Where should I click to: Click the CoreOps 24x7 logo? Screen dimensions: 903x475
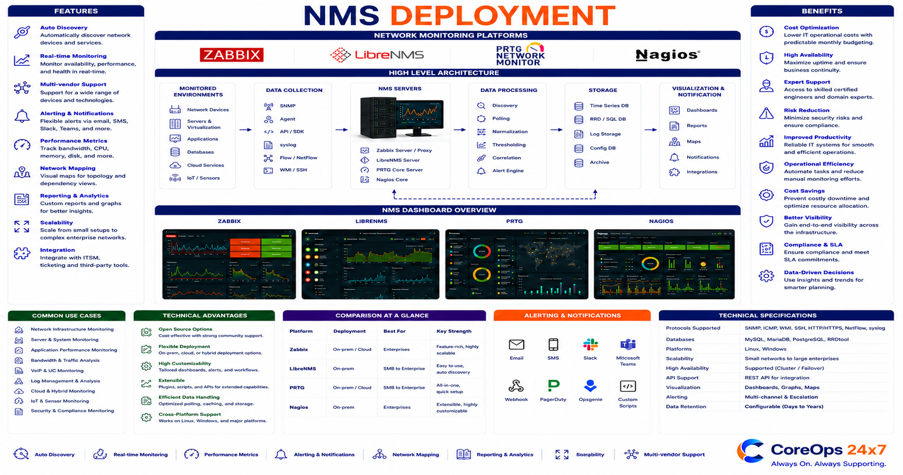click(x=812, y=453)
